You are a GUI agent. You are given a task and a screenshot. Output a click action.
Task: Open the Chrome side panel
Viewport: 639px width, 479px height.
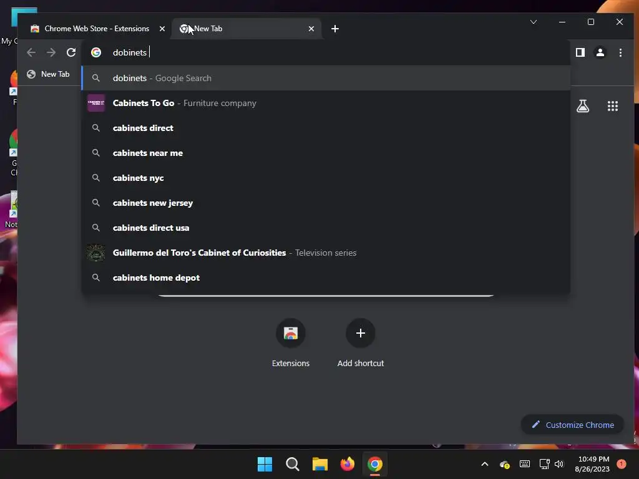click(580, 52)
